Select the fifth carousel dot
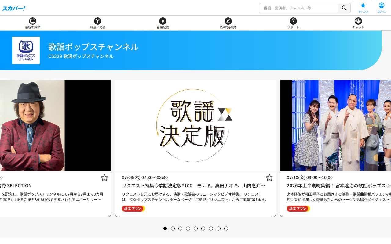 (x=196, y=228)
